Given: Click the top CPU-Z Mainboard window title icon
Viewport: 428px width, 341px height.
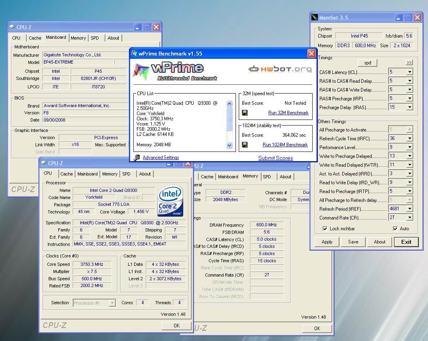Looking at the screenshot, I should 12,27.
